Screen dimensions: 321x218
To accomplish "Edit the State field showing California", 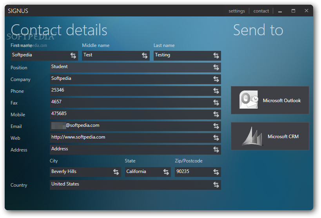I will click(x=148, y=172).
